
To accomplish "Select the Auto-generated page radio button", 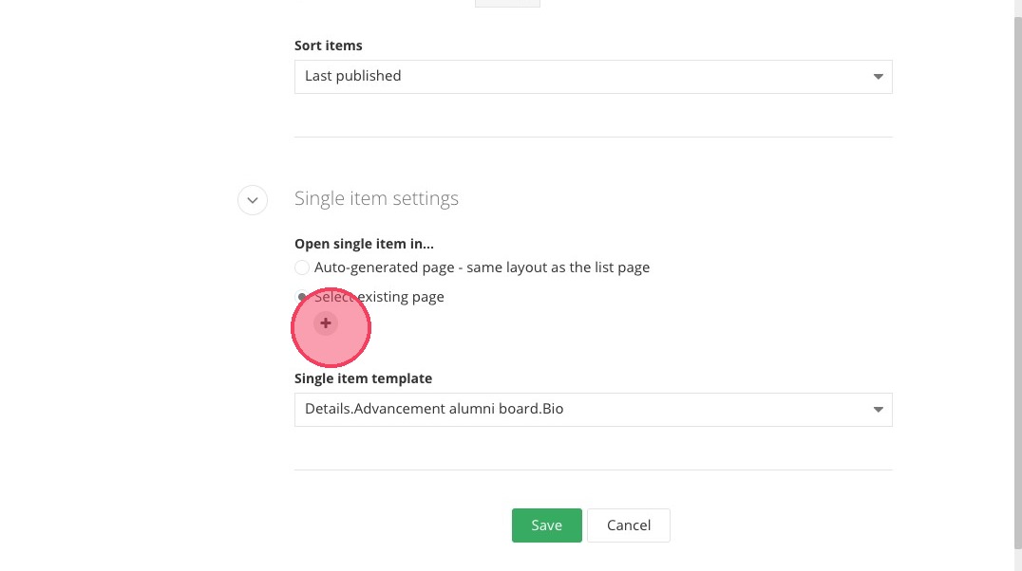I will tap(302, 267).
